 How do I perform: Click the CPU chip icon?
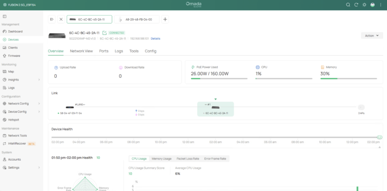pos(258,67)
